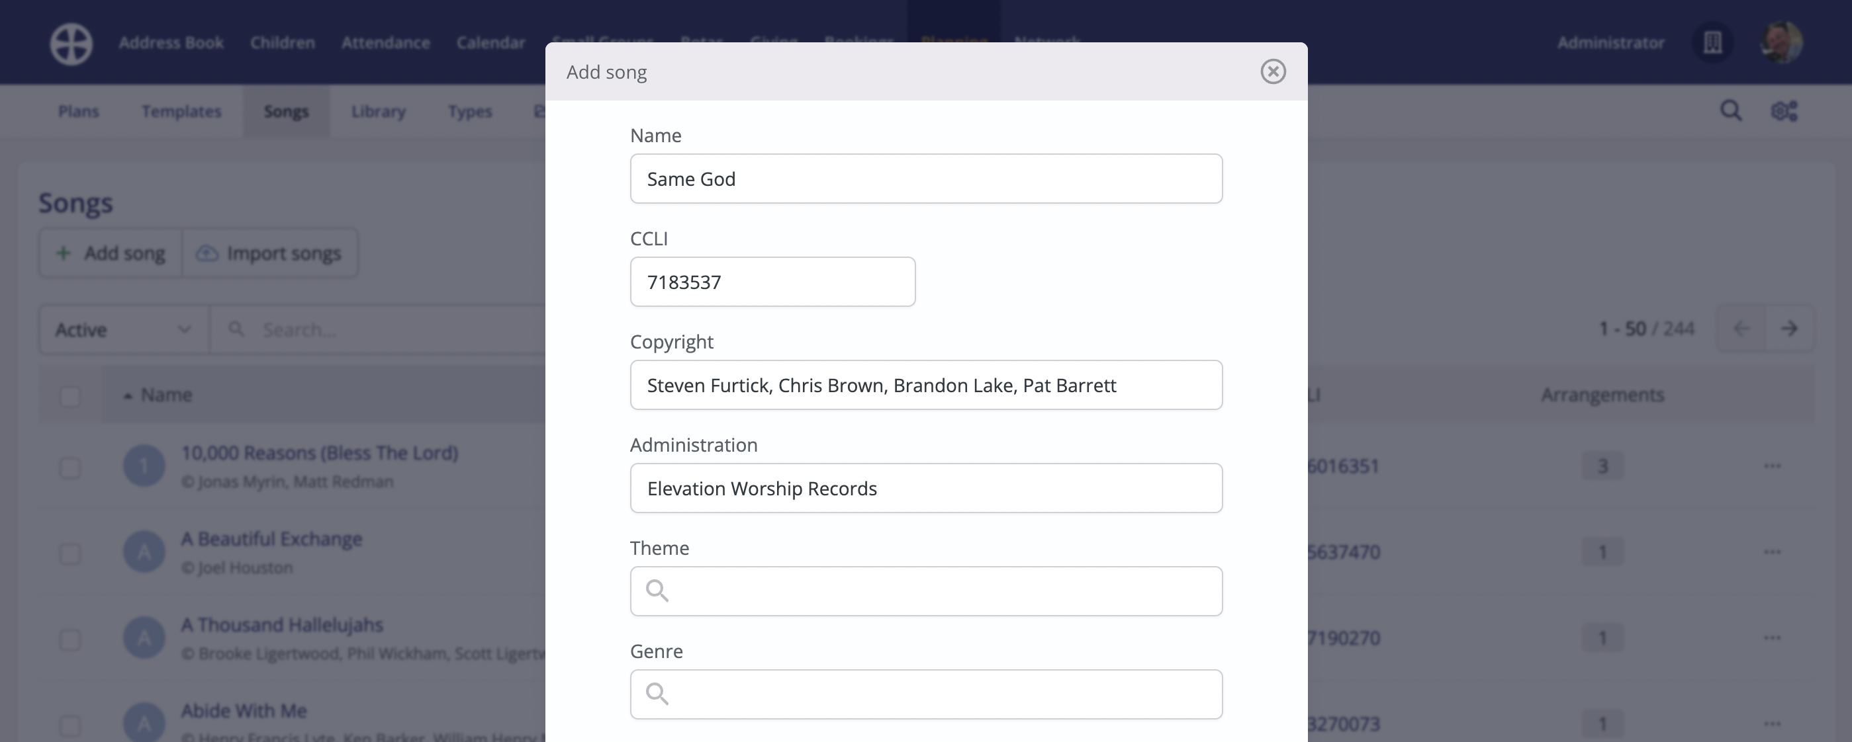
Task: Click the Administrator link
Action: (x=1610, y=42)
